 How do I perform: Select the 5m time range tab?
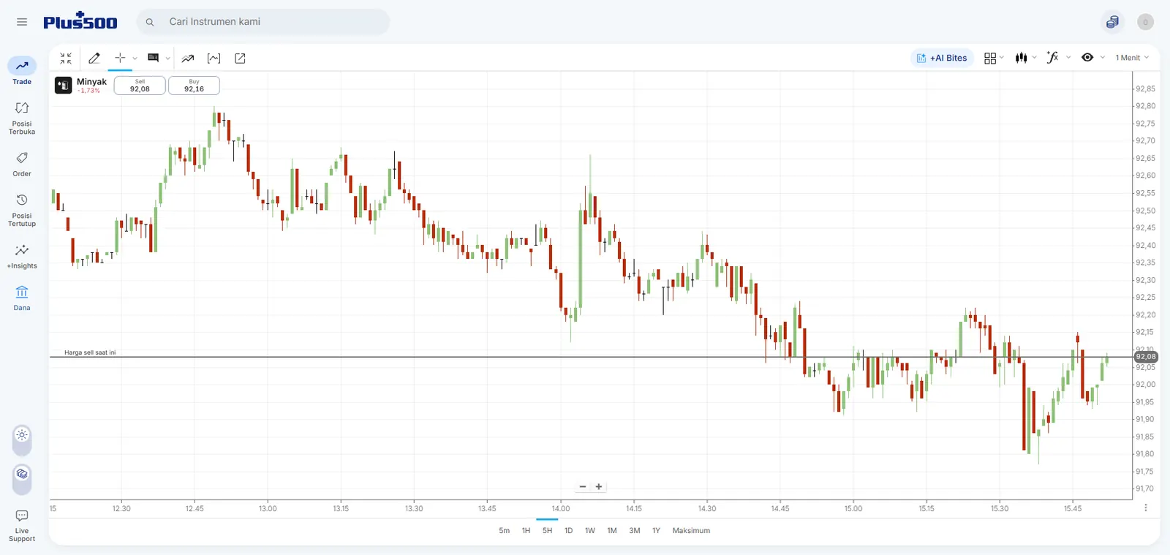point(505,531)
